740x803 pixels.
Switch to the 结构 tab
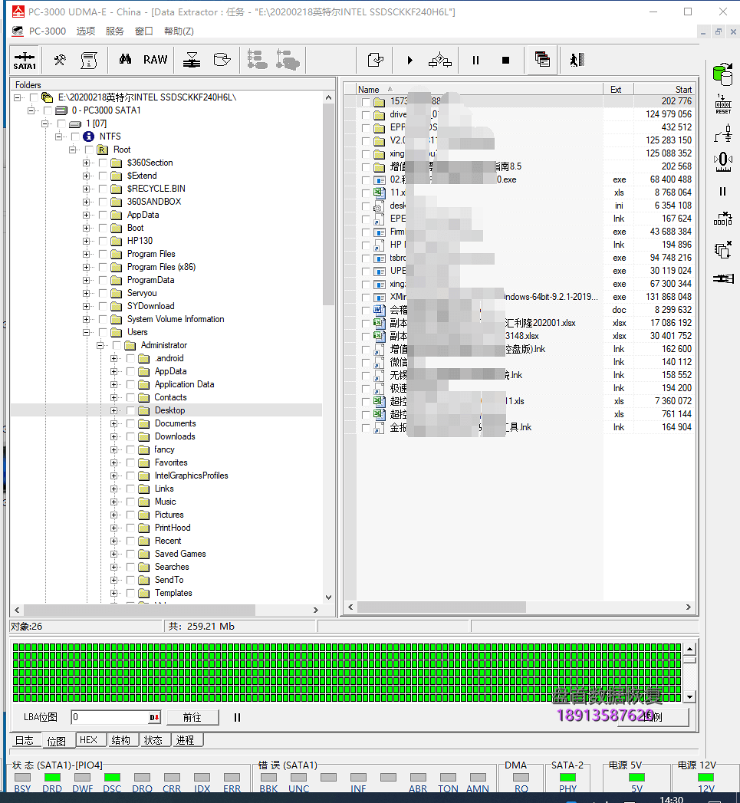[x=121, y=740]
